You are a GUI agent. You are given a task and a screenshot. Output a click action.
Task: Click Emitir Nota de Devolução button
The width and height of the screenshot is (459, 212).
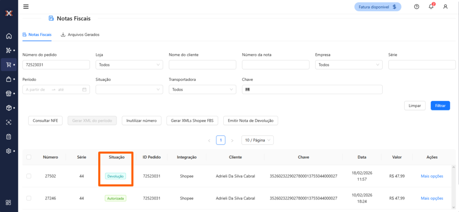(x=251, y=121)
